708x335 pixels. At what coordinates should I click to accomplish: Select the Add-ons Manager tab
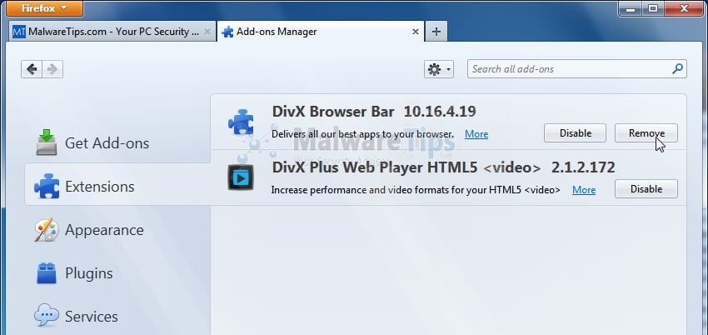(321, 32)
